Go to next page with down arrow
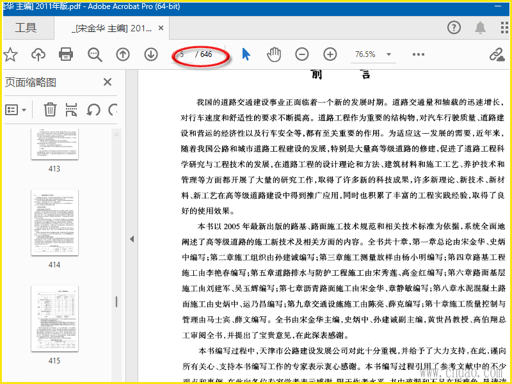Viewport: 512px width, 384px height. tap(151, 54)
